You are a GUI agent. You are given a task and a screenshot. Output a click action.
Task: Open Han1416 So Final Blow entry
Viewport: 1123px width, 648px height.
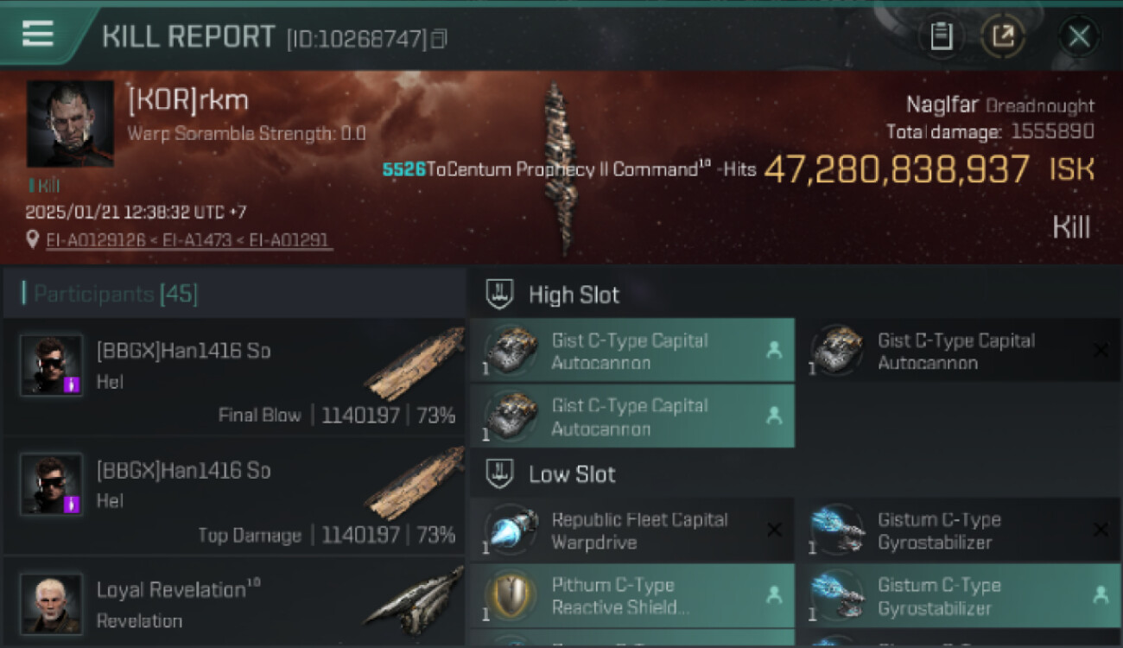click(x=234, y=378)
